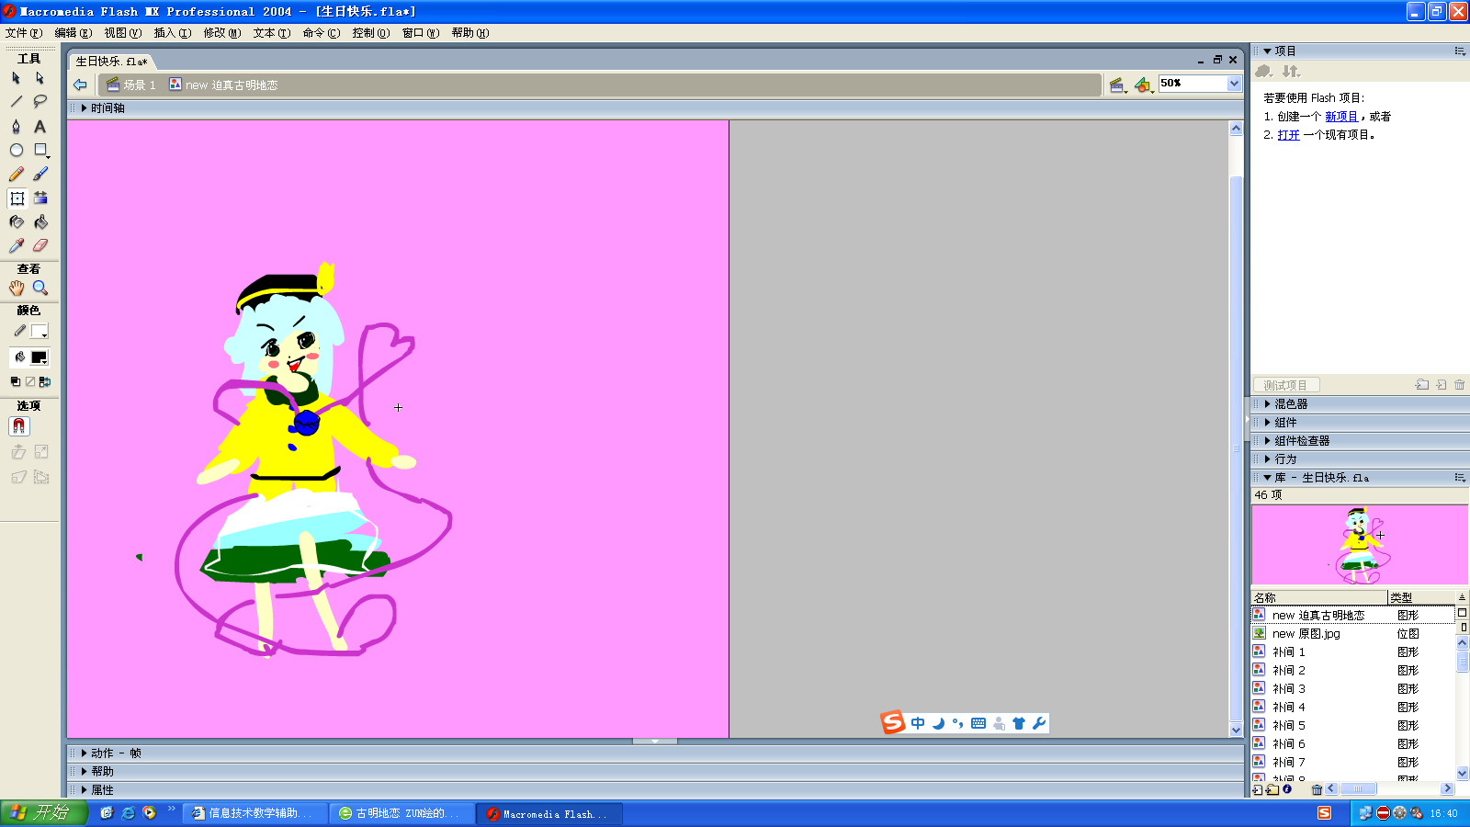Click new folder icon in library
This screenshot has width=1470, height=827.
pyautogui.click(x=1272, y=789)
